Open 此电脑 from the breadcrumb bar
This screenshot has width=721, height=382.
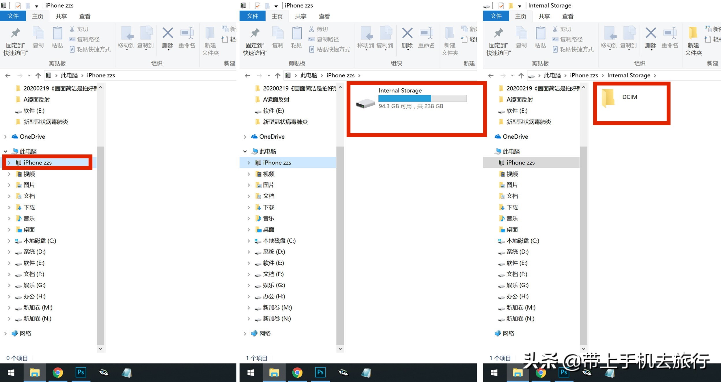coord(69,75)
